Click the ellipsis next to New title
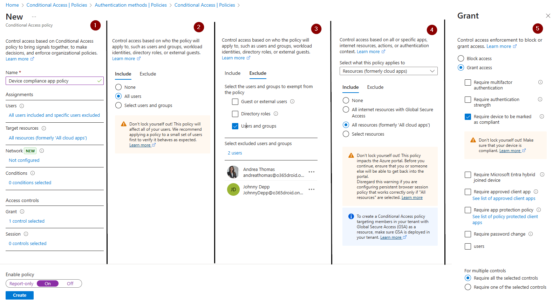This screenshot has width=559, height=302. coord(34,17)
